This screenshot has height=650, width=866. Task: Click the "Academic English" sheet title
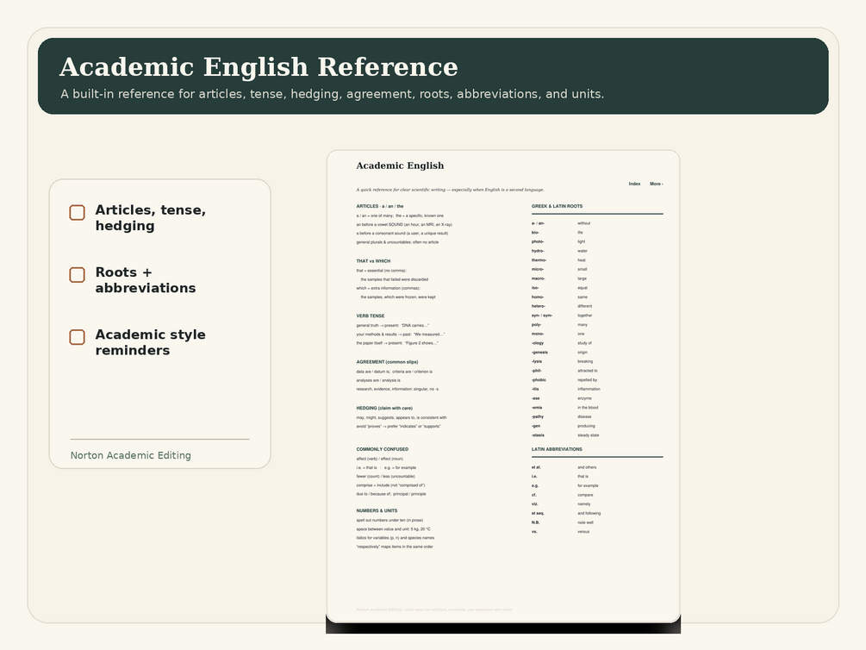point(400,166)
